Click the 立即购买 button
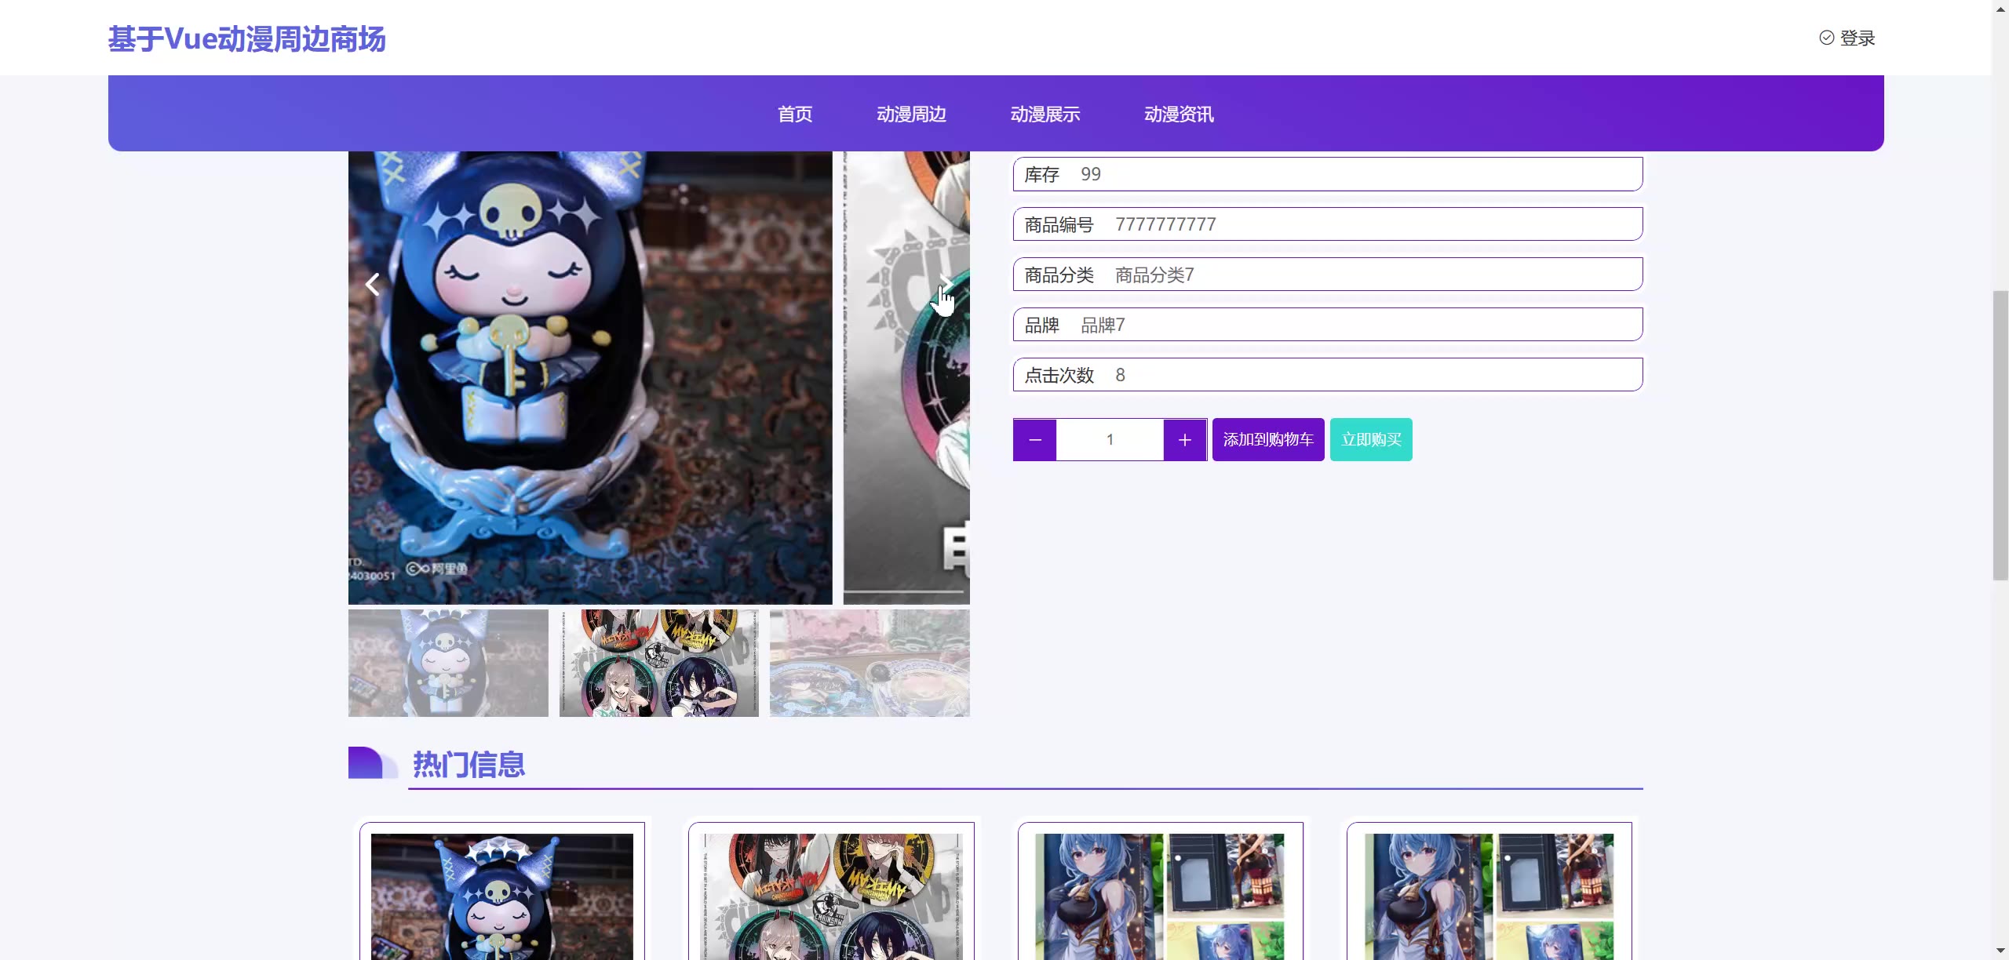The height and width of the screenshot is (960, 2009). coord(1370,440)
